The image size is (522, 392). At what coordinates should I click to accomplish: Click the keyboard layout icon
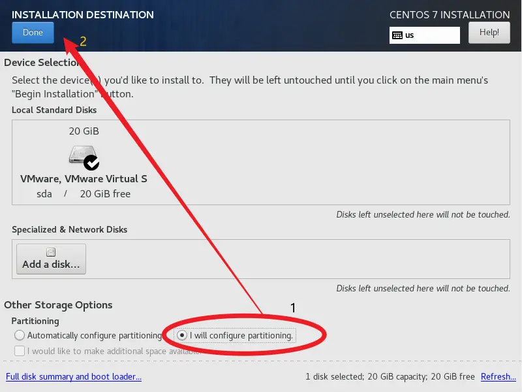tap(397, 35)
